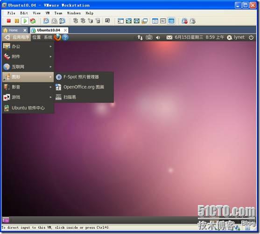The width and height of the screenshot is (260, 234).
Task: Open the VM menu
Action: click(48, 13)
